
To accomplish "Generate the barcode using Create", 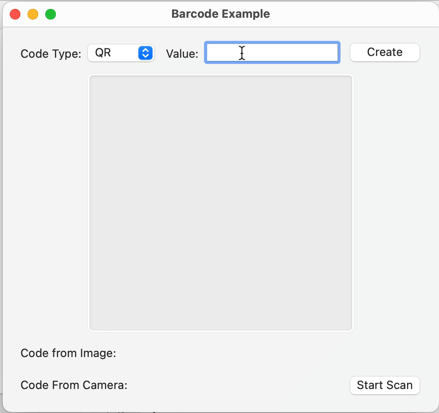I will coord(385,52).
